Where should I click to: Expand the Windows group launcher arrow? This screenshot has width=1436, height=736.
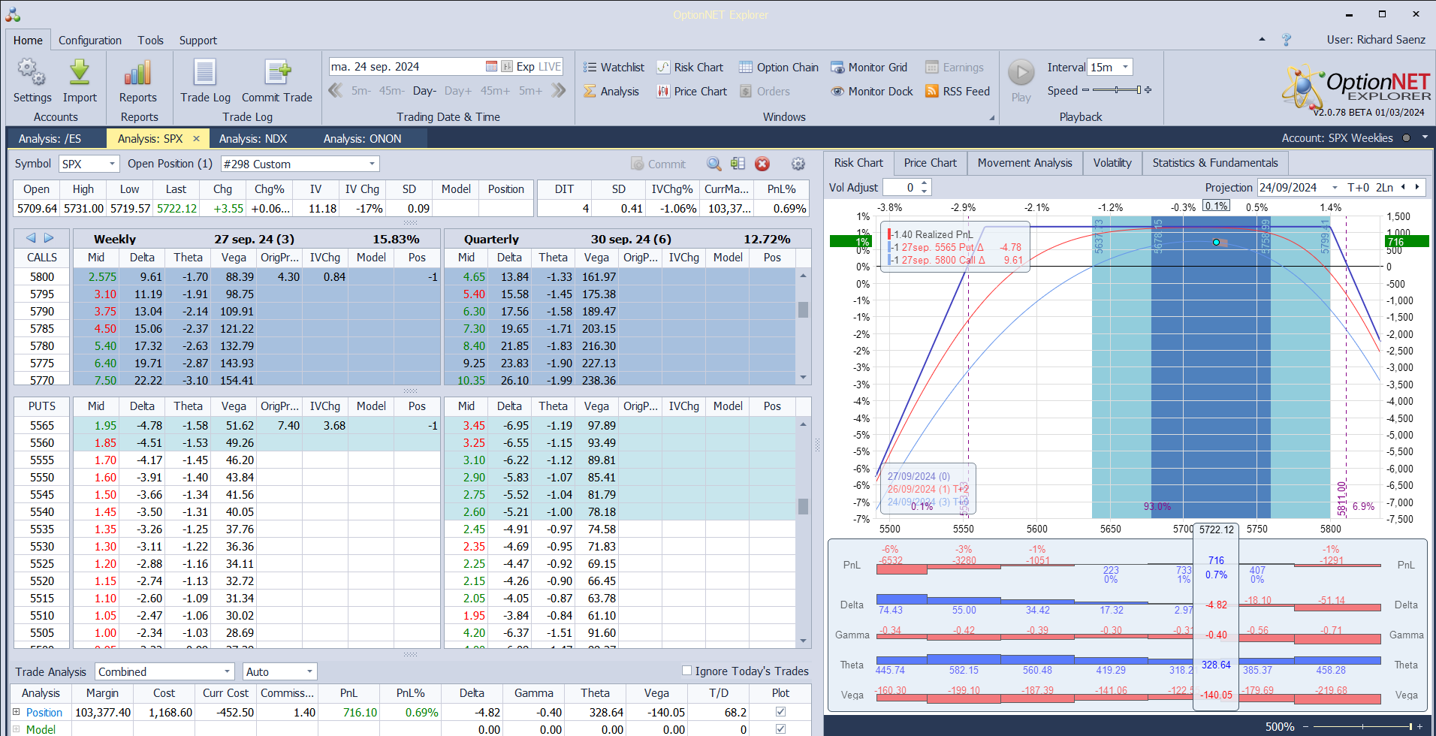991,118
